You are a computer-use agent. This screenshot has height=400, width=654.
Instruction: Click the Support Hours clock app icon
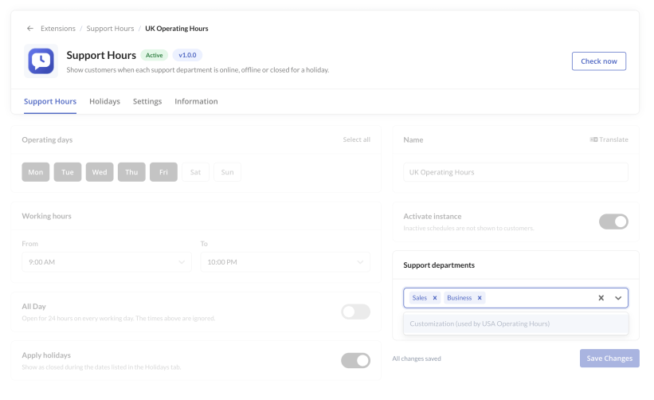tap(41, 61)
